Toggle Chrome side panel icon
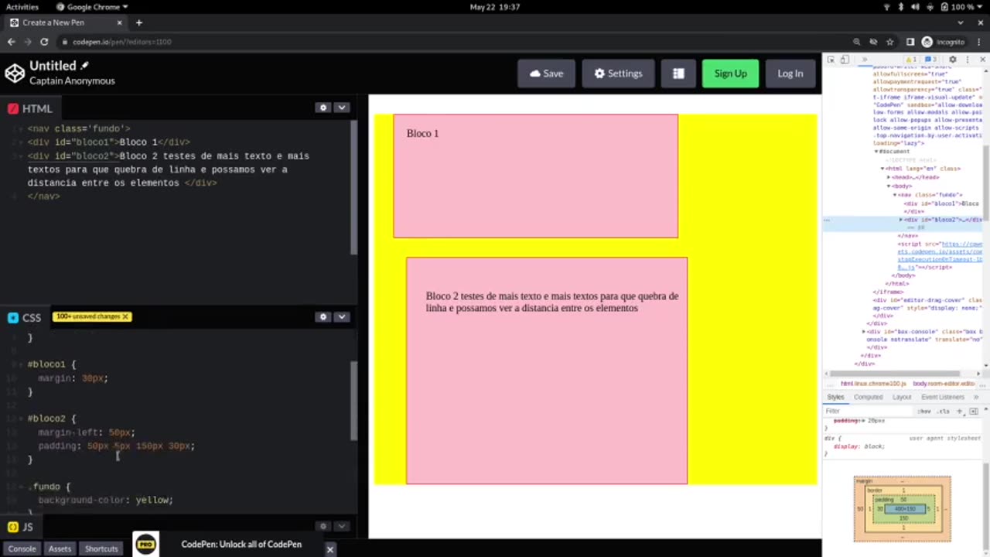Viewport: 990px width, 557px height. (x=910, y=42)
